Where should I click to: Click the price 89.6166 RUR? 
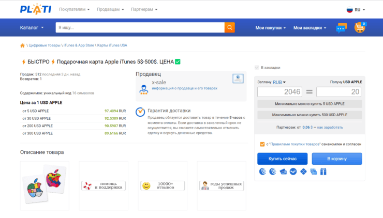(x=115, y=133)
